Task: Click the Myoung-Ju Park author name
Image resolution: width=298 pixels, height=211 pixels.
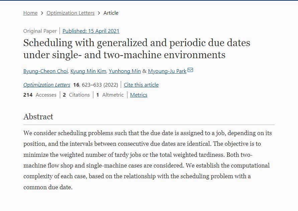Action: [x=167, y=71]
